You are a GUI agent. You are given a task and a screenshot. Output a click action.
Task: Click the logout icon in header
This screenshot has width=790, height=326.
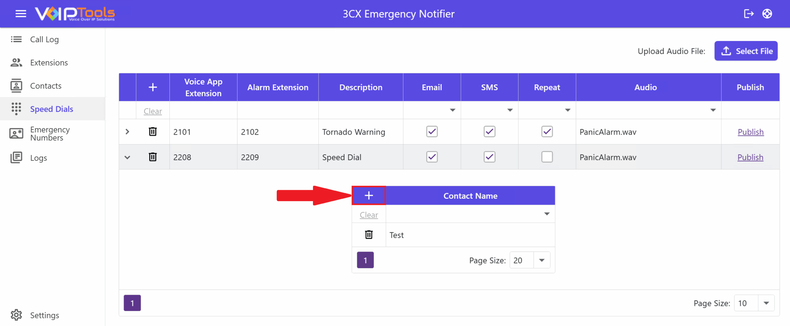point(749,14)
